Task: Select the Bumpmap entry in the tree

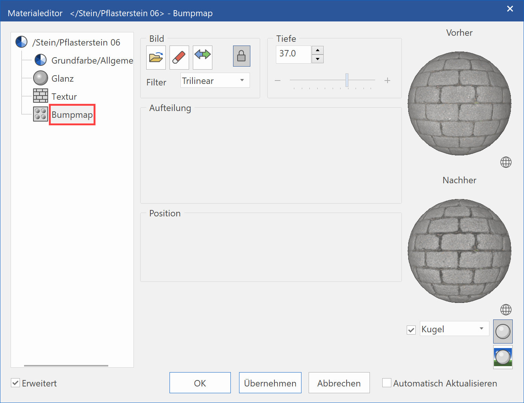Action: (72, 115)
